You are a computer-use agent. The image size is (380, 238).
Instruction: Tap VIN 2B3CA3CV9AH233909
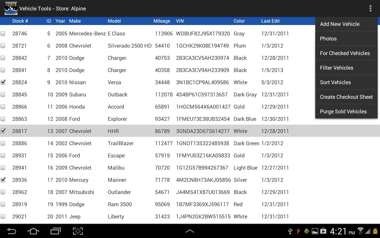(202, 70)
